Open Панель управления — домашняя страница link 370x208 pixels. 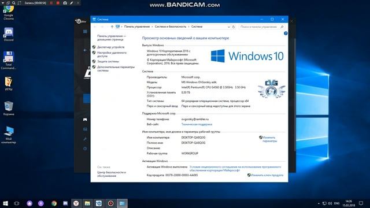click(112, 38)
